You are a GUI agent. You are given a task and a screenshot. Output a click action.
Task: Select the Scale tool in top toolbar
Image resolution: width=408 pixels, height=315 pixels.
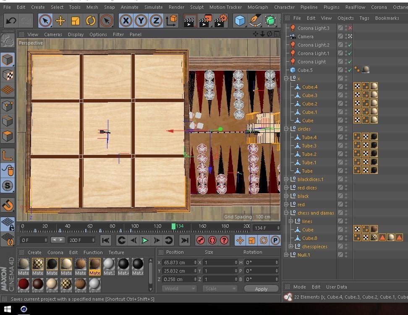click(76, 21)
